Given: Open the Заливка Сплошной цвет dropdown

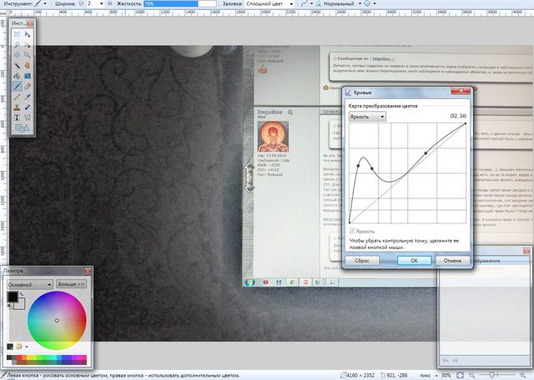Looking at the screenshot, I should (269, 3).
